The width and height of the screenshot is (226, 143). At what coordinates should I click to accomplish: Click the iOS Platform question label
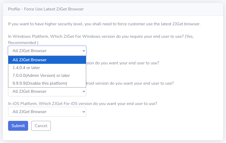pos(83,103)
